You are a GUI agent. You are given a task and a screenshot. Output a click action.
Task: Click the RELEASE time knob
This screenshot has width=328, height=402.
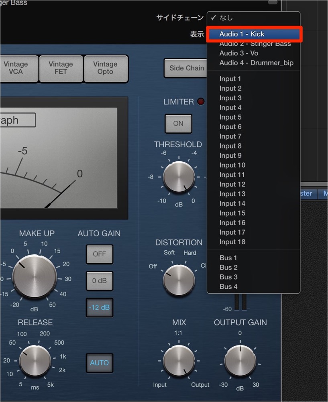click(35, 361)
